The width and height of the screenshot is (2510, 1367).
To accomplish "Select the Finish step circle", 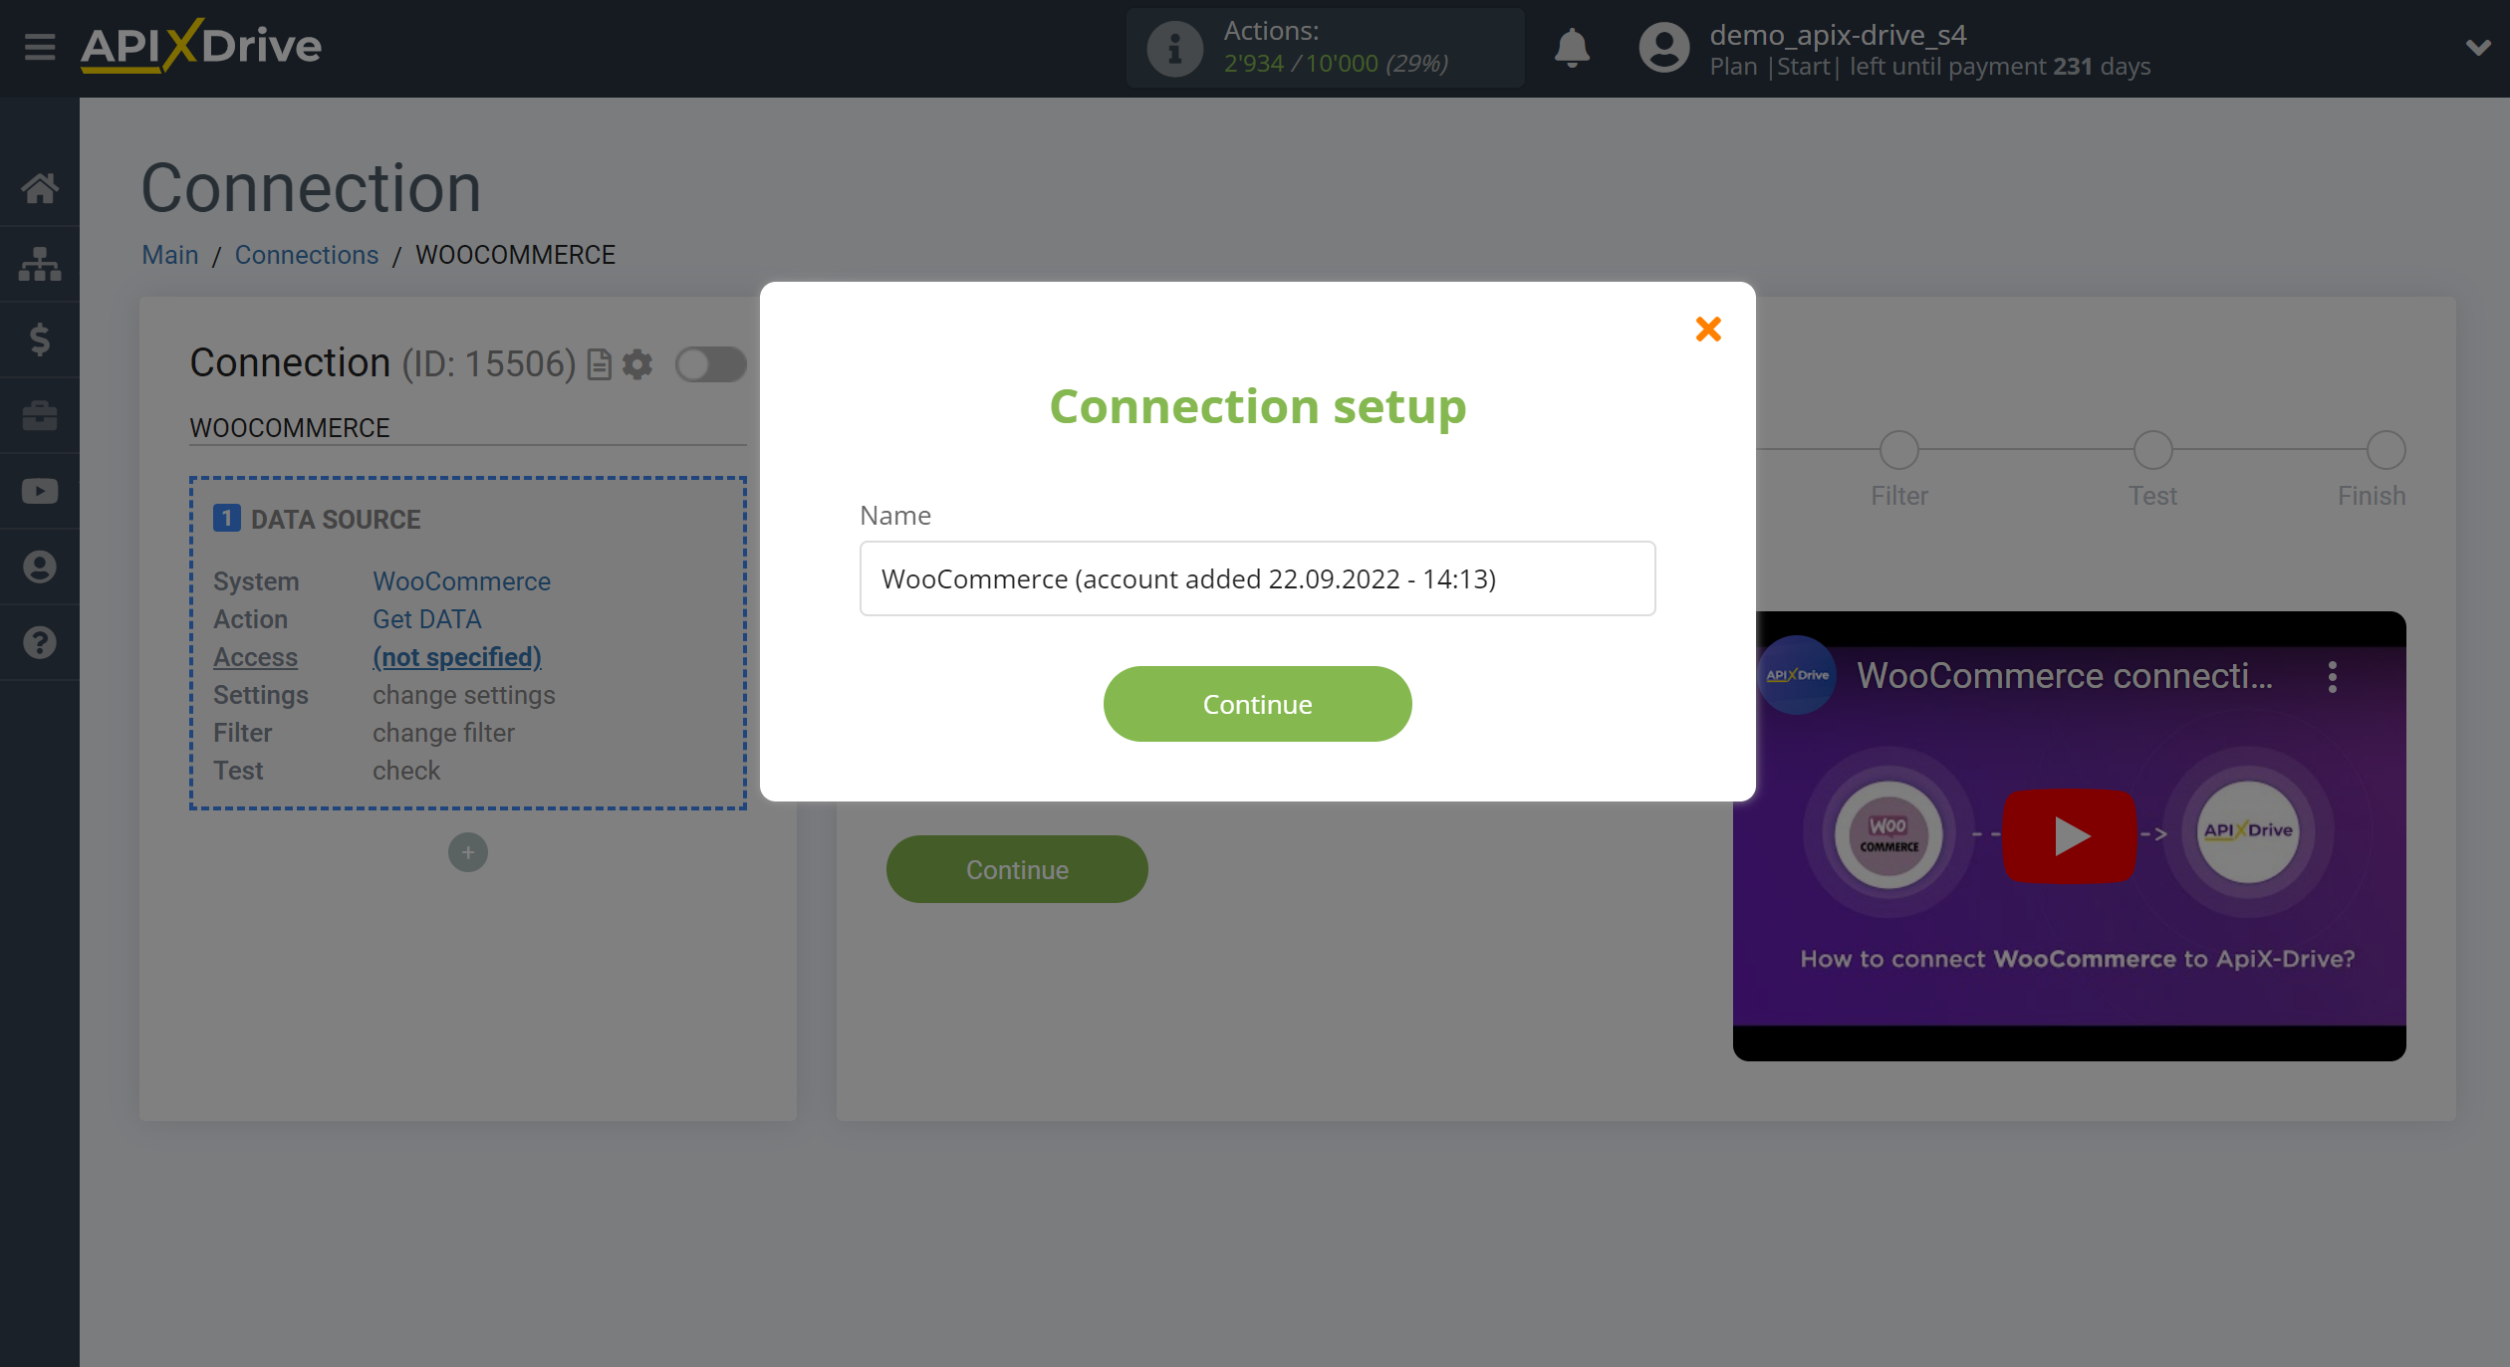I will (x=2385, y=450).
